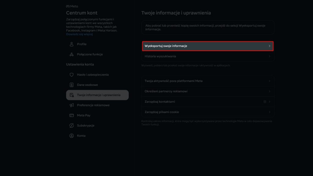313x176 pixels.
Task: Click the megaphone icon for Preferencje reklamowe
Action: [x=72, y=105]
